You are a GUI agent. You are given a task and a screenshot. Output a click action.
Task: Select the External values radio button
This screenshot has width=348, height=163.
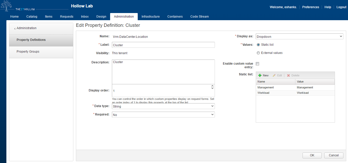(x=258, y=53)
